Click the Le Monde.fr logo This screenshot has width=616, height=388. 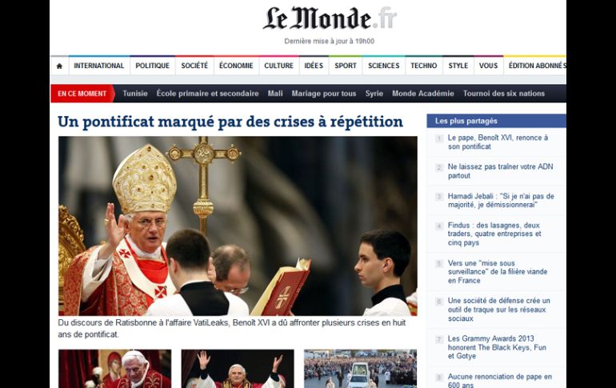coord(330,19)
